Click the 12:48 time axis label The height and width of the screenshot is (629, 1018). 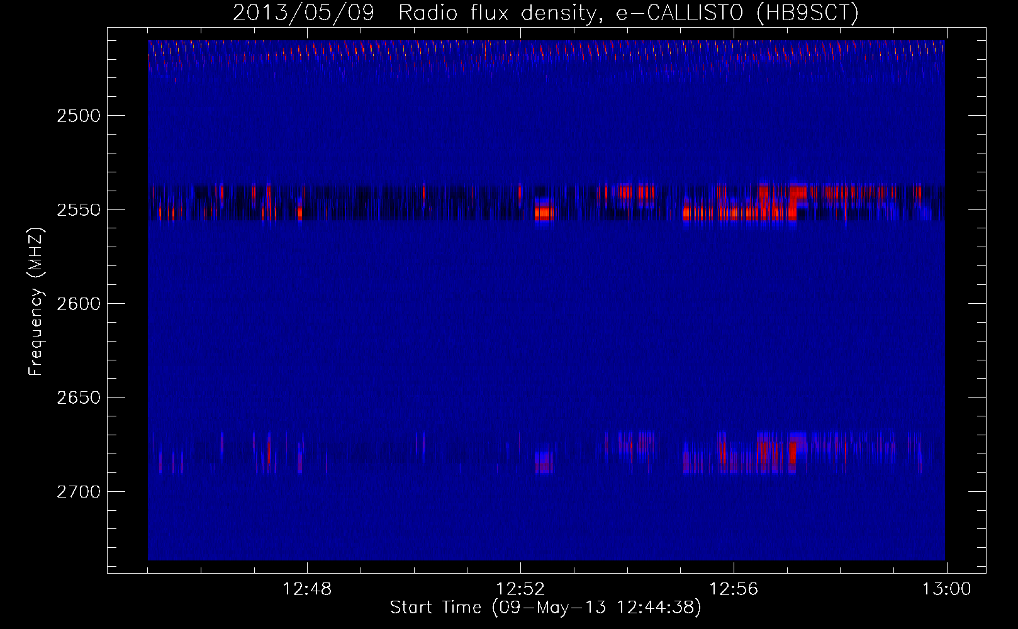(307, 589)
